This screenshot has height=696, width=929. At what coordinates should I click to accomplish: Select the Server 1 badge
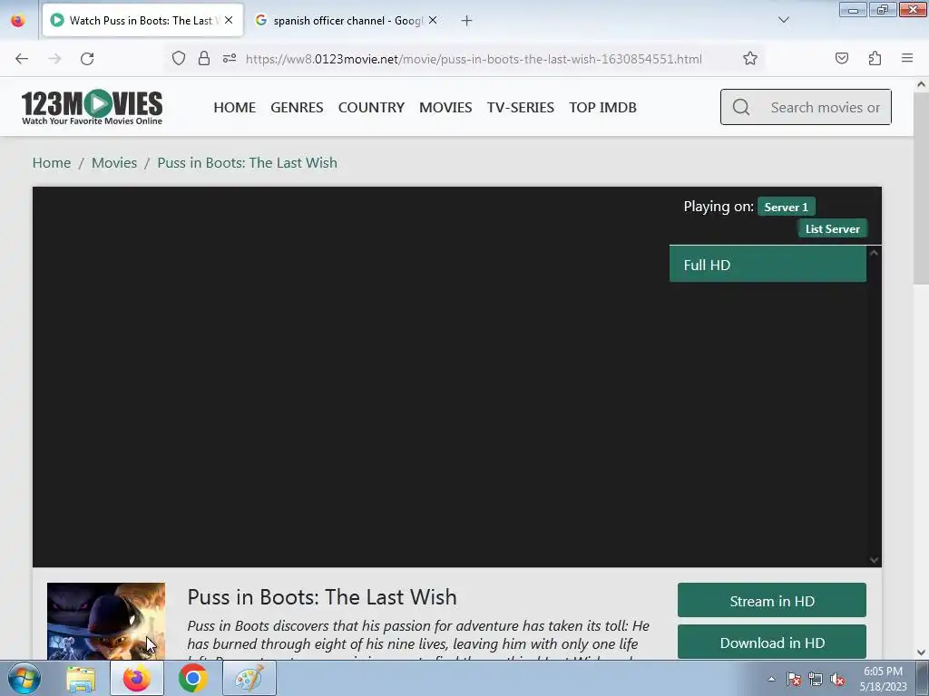787,207
